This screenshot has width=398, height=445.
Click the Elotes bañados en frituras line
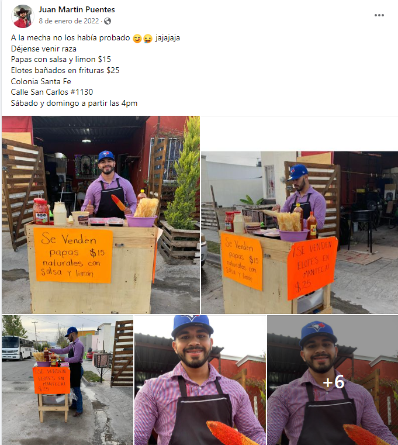(65, 70)
